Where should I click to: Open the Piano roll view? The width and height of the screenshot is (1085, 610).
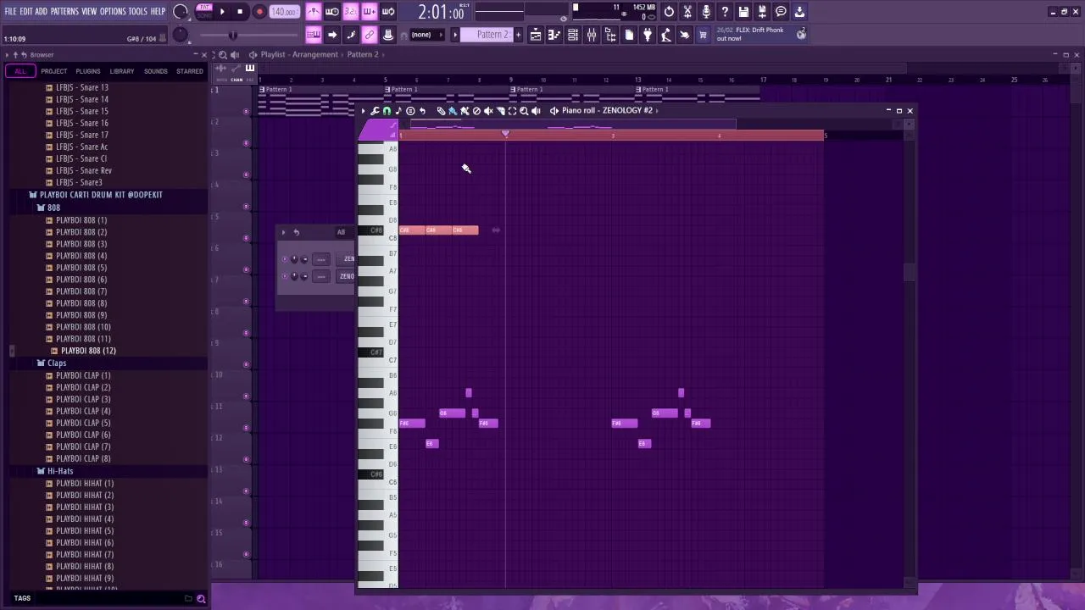[554, 35]
